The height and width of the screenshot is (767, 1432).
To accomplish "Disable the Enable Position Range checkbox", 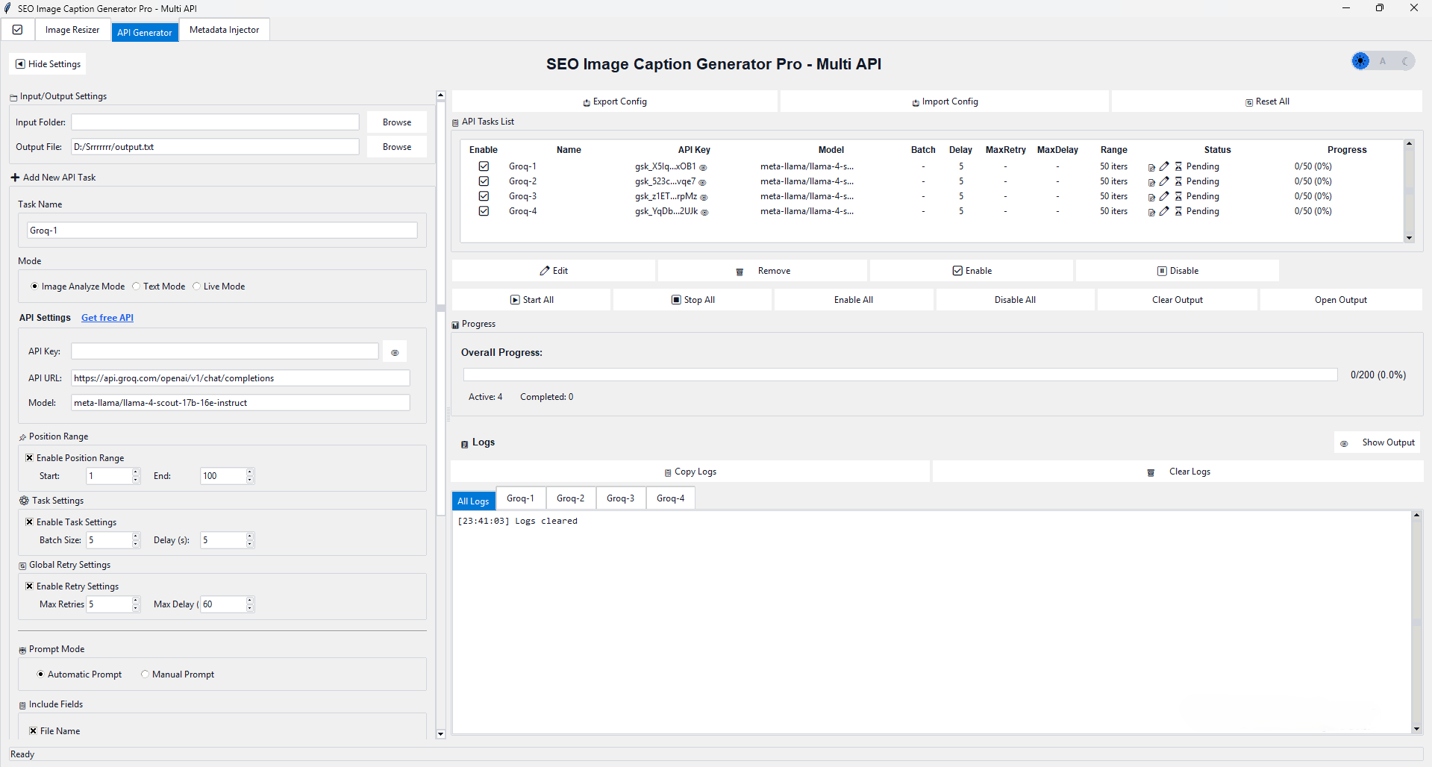I will point(30,457).
